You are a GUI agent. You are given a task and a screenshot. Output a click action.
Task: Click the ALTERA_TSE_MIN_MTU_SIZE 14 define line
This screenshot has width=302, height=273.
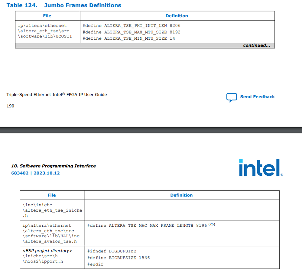tap(129, 38)
